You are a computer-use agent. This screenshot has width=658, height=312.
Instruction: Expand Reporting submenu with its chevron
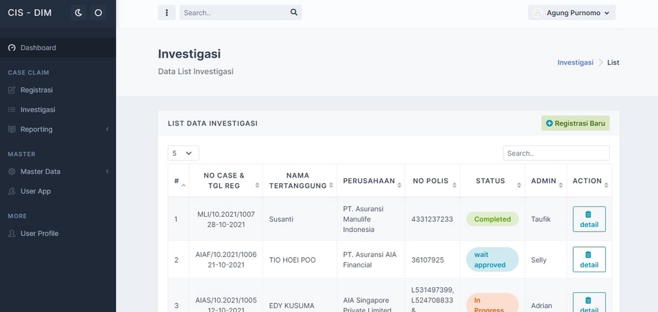pyautogui.click(x=107, y=129)
